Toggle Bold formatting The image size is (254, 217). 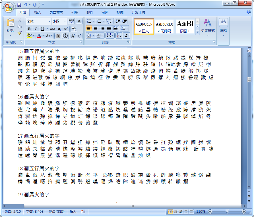(29, 29)
